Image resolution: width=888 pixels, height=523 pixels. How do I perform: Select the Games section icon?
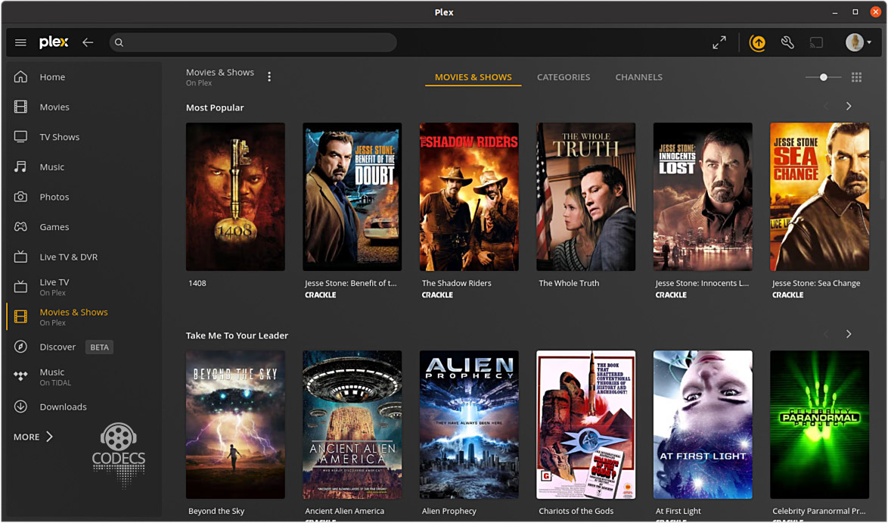click(53, 226)
